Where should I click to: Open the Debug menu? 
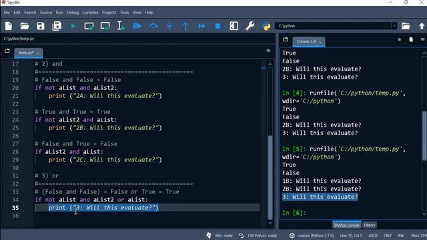(73, 13)
